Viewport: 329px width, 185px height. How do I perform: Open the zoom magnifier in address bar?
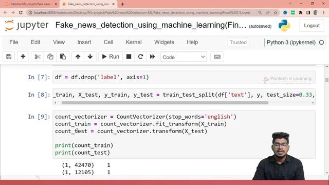pyautogui.click(x=260, y=12)
